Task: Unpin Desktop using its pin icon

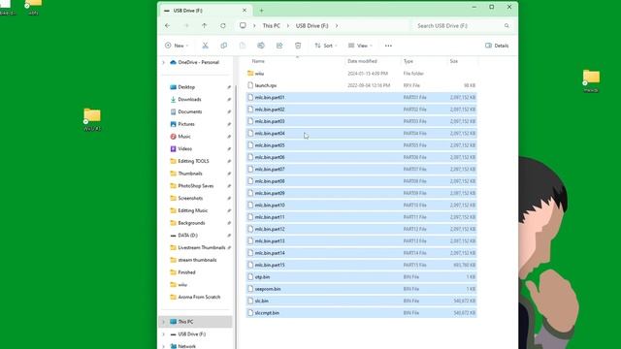Action: pyautogui.click(x=229, y=87)
